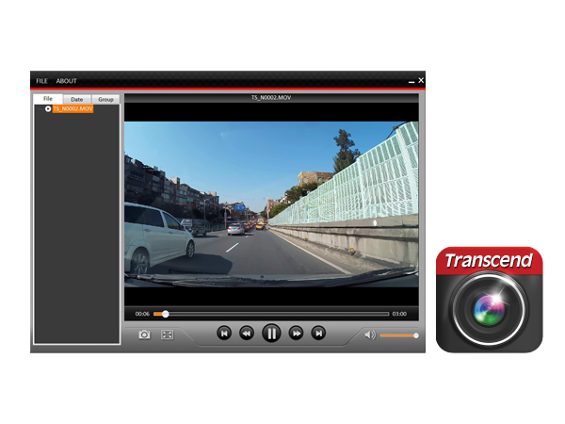Image resolution: width=565 pixels, height=424 pixels.
Task: Switch to the File tab
Action: [48, 99]
